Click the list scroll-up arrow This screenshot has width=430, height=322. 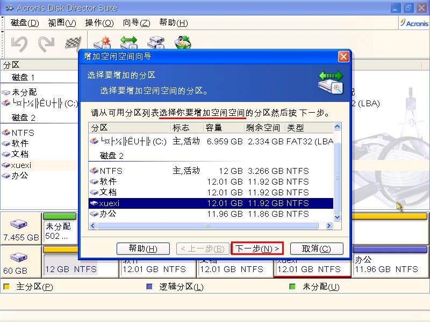[x=338, y=127]
